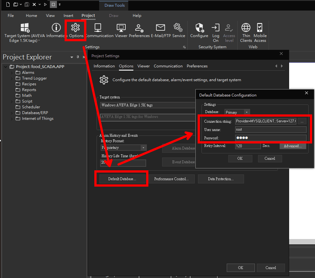
Task: Open quick access toolbar customize dropdown
Action: [x=60, y=4]
